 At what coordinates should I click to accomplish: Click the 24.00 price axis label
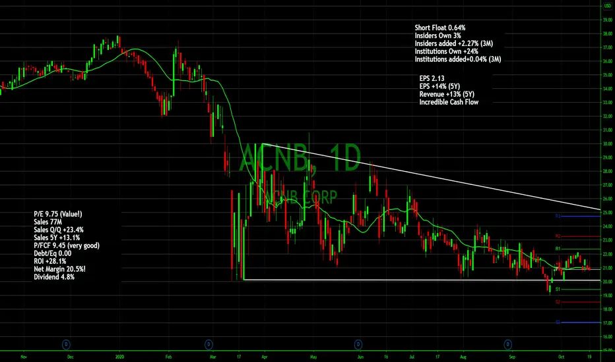point(608,226)
